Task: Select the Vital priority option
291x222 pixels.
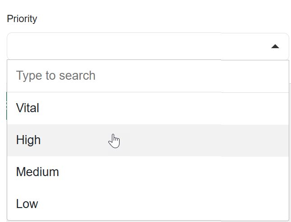Action: (148, 108)
